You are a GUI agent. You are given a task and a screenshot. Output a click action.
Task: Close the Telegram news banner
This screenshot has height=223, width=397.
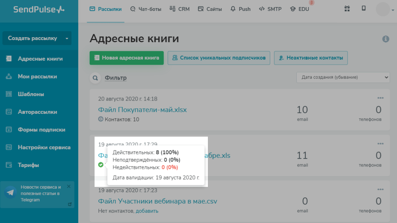[69, 186]
